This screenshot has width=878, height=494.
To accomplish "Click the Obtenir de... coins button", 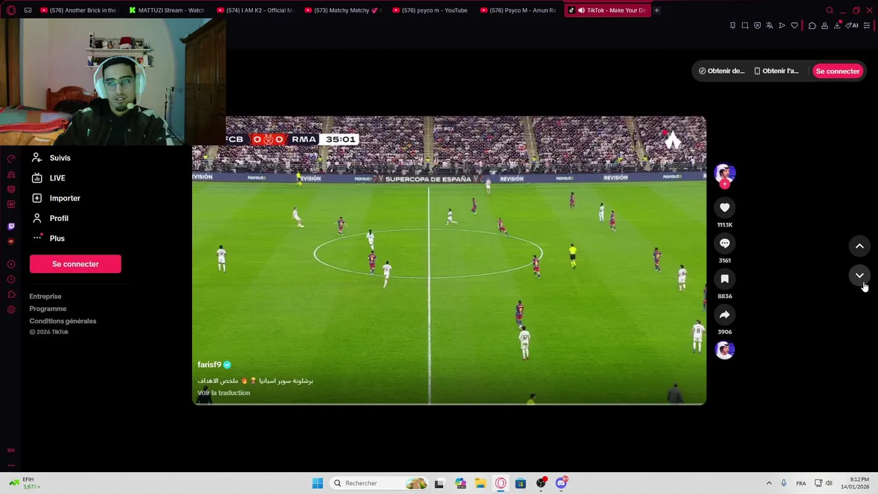I will 722,71.
